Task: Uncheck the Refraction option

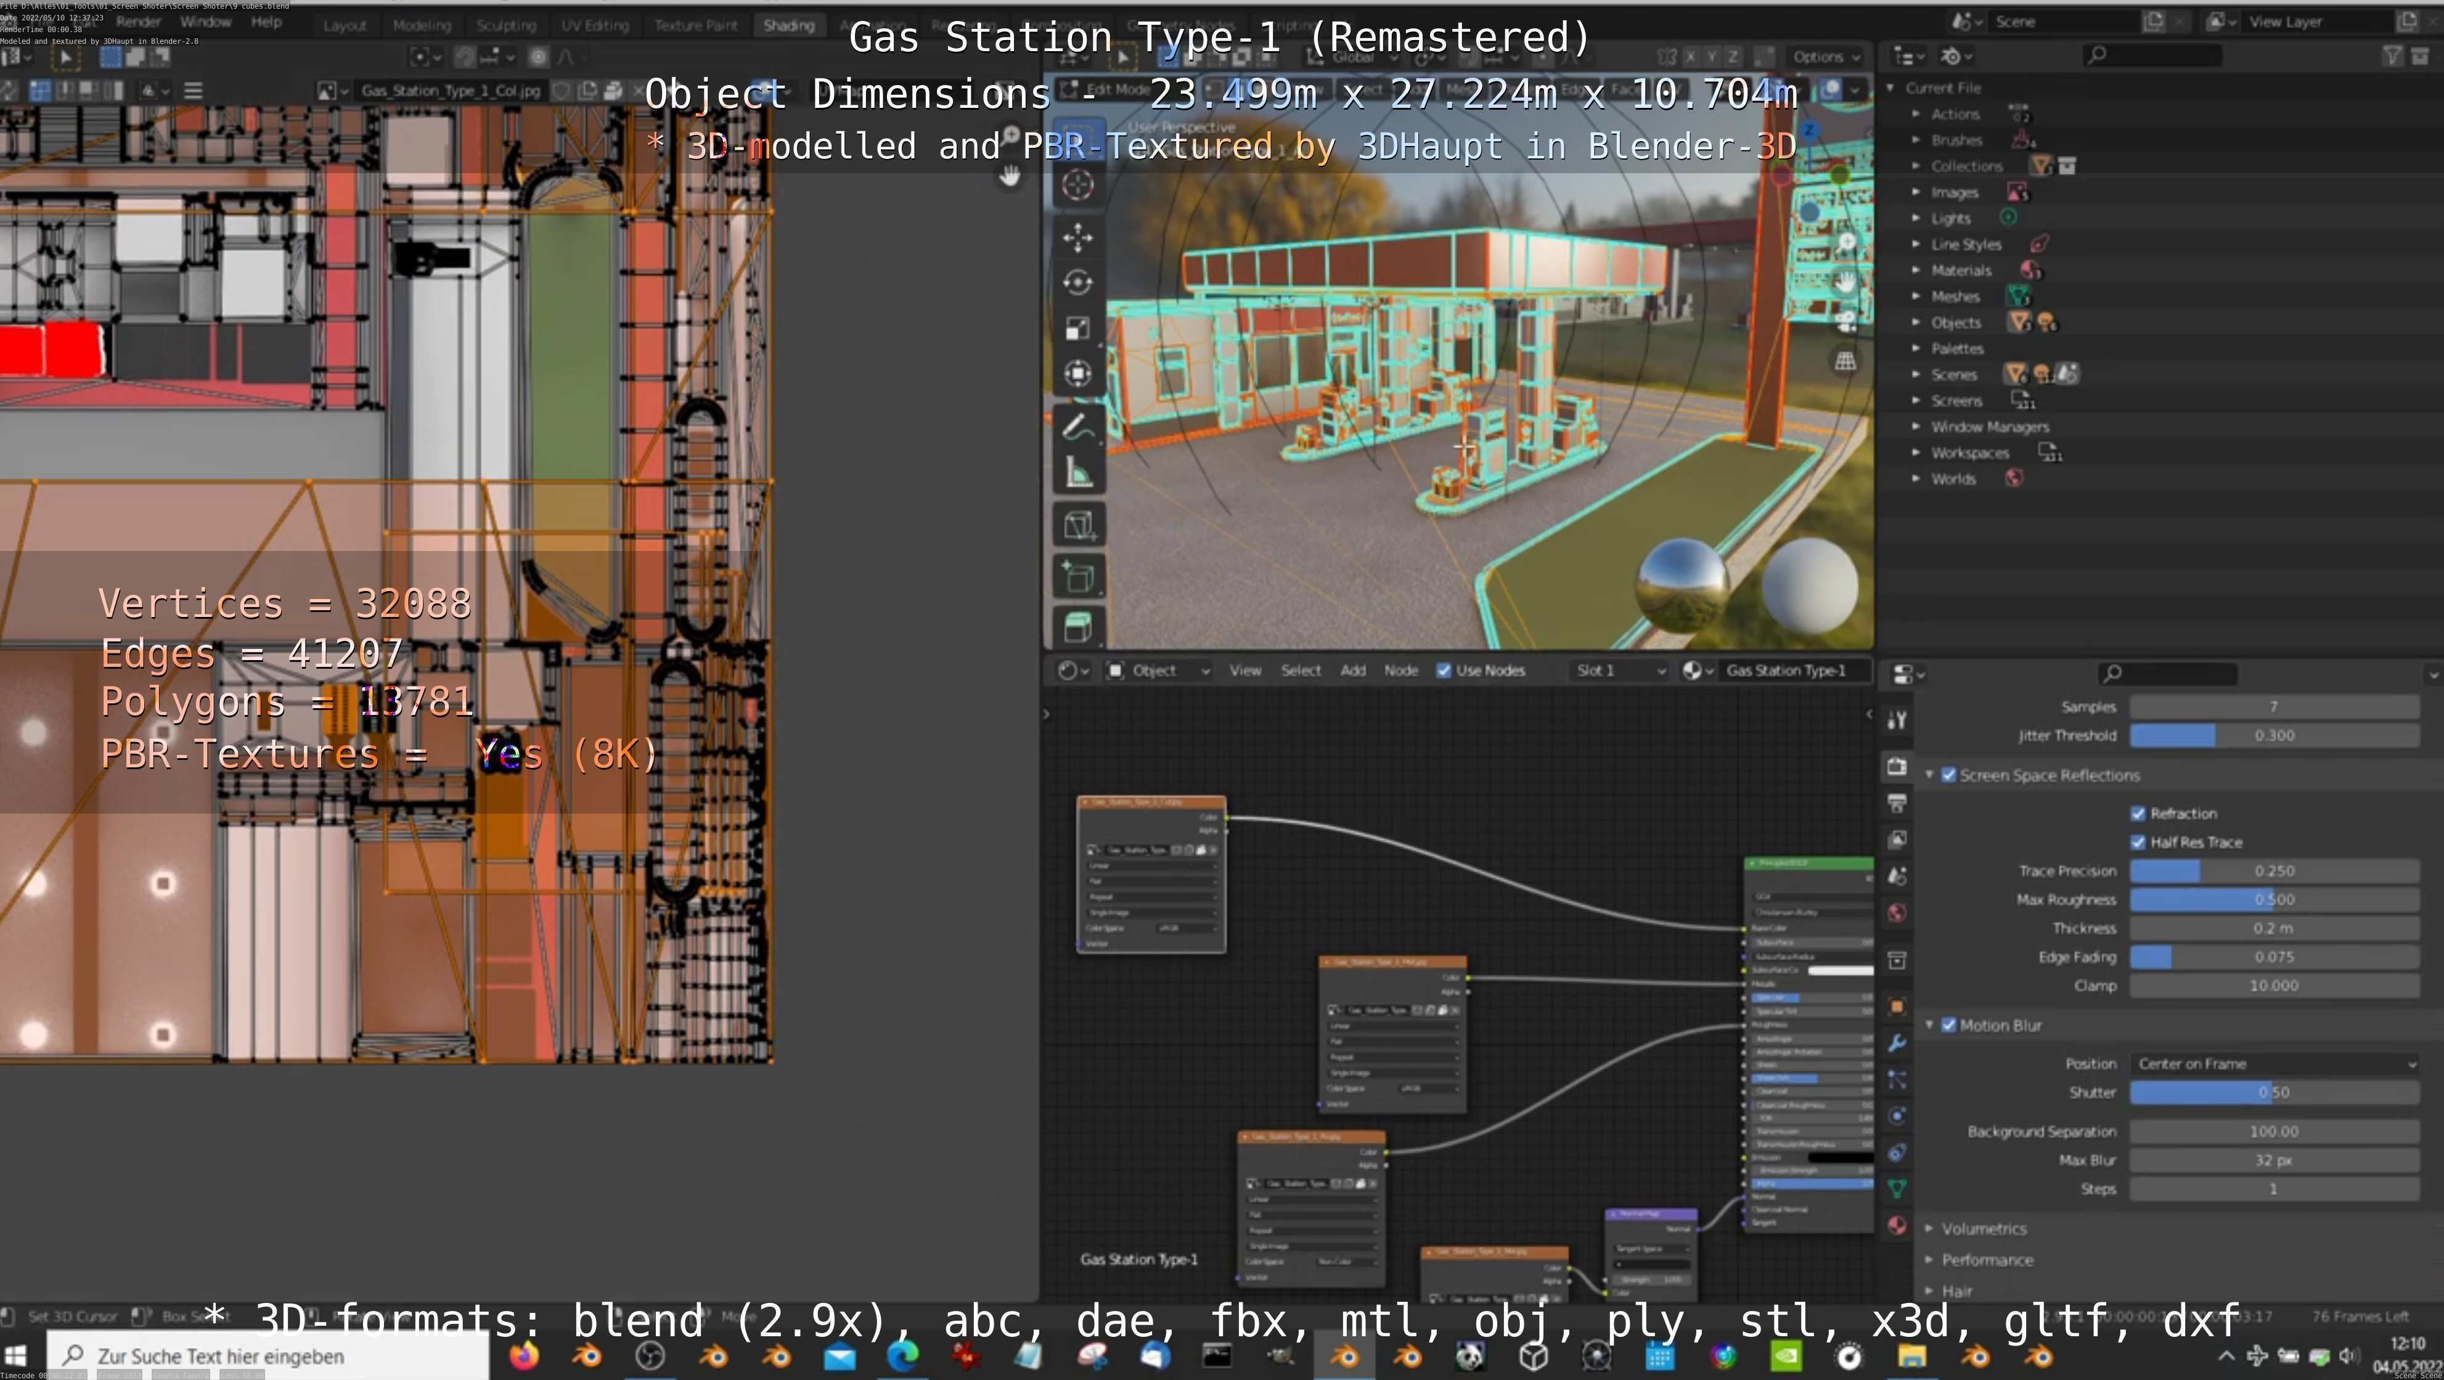Action: click(2138, 814)
